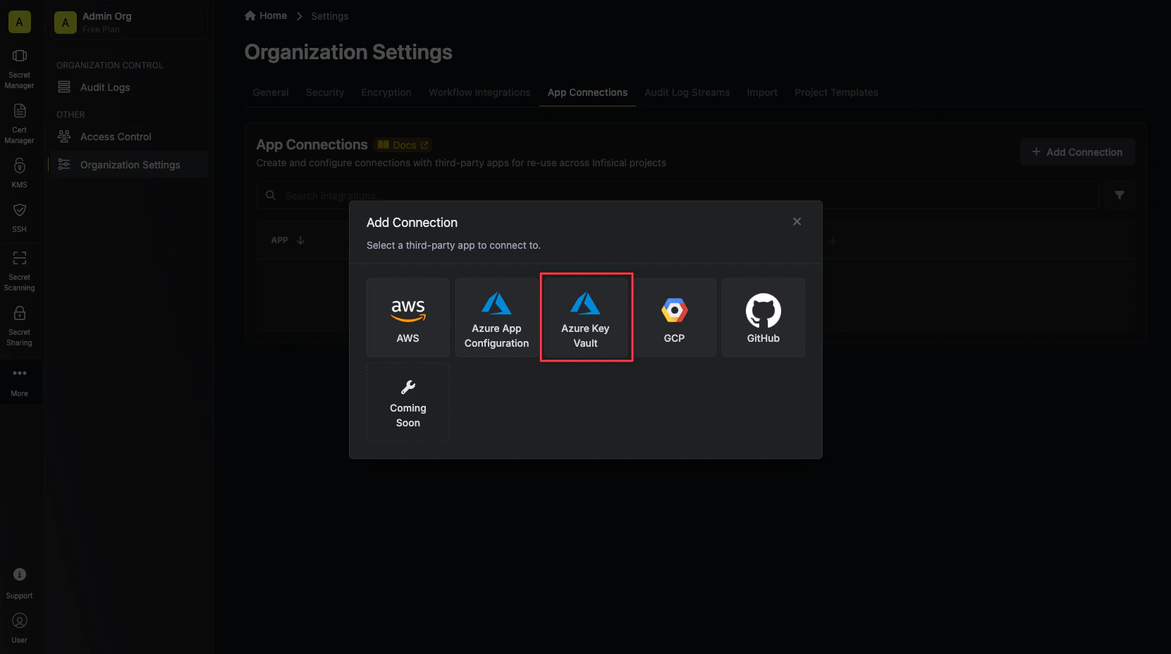Show More products menu

click(20, 382)
